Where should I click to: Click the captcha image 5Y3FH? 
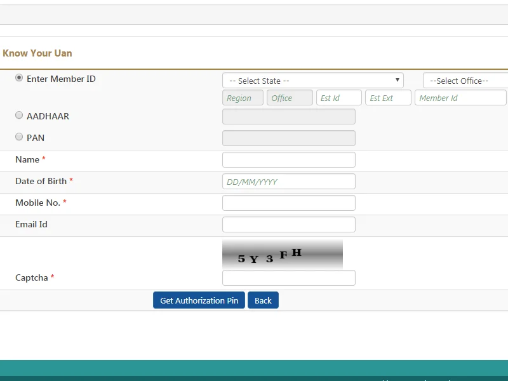(283, 255)
